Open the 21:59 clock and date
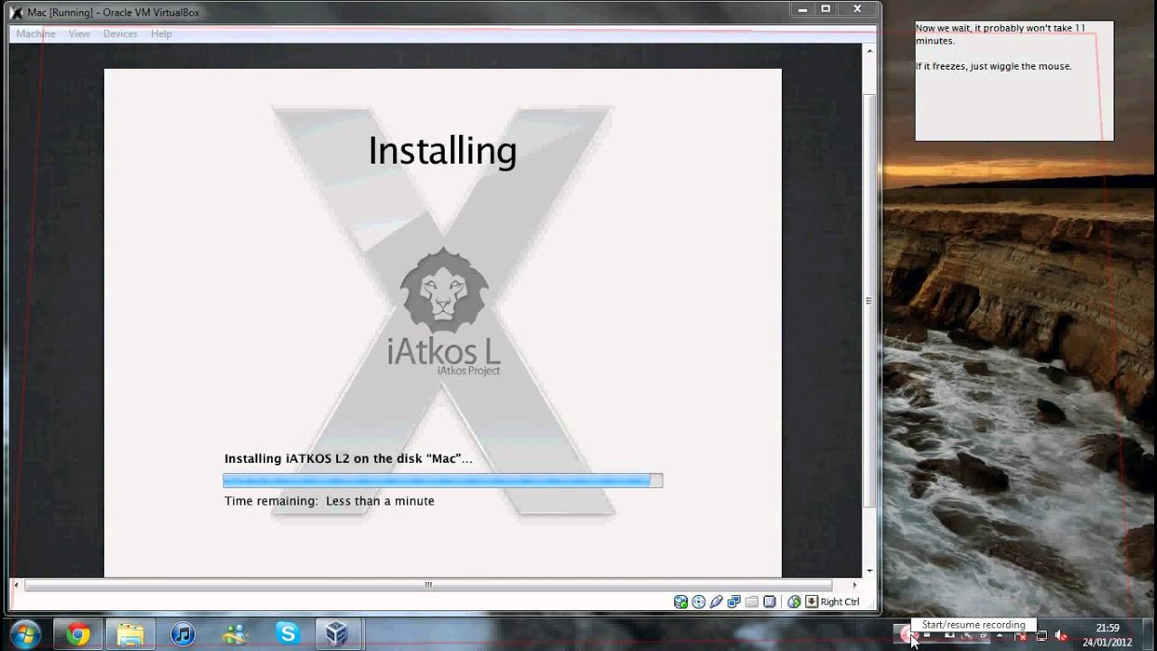 1107,635
